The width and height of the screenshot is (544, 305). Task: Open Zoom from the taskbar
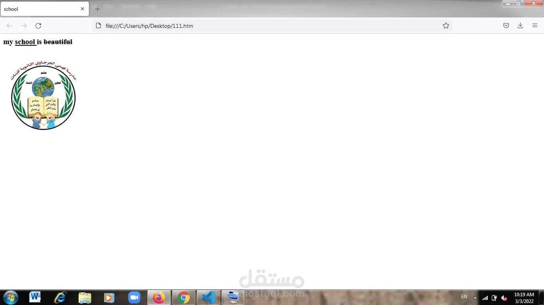pyautogui.click(x=134, y=297)
